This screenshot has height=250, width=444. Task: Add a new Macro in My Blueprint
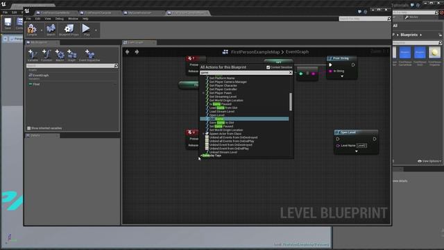(x=60, y=55)
